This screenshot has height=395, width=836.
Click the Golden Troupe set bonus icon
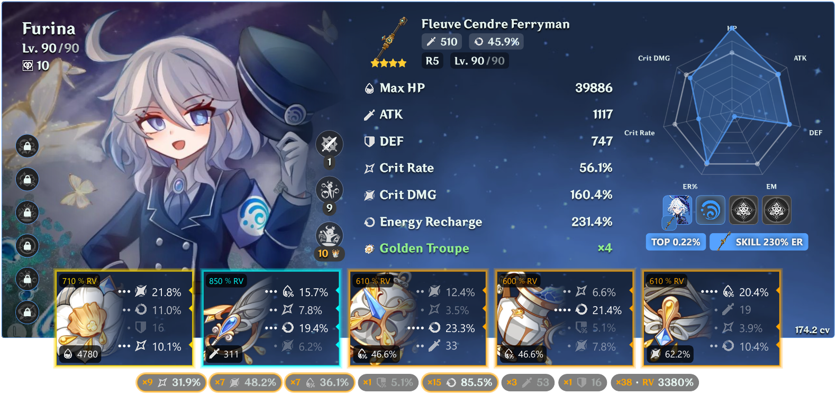click(369, 249)
